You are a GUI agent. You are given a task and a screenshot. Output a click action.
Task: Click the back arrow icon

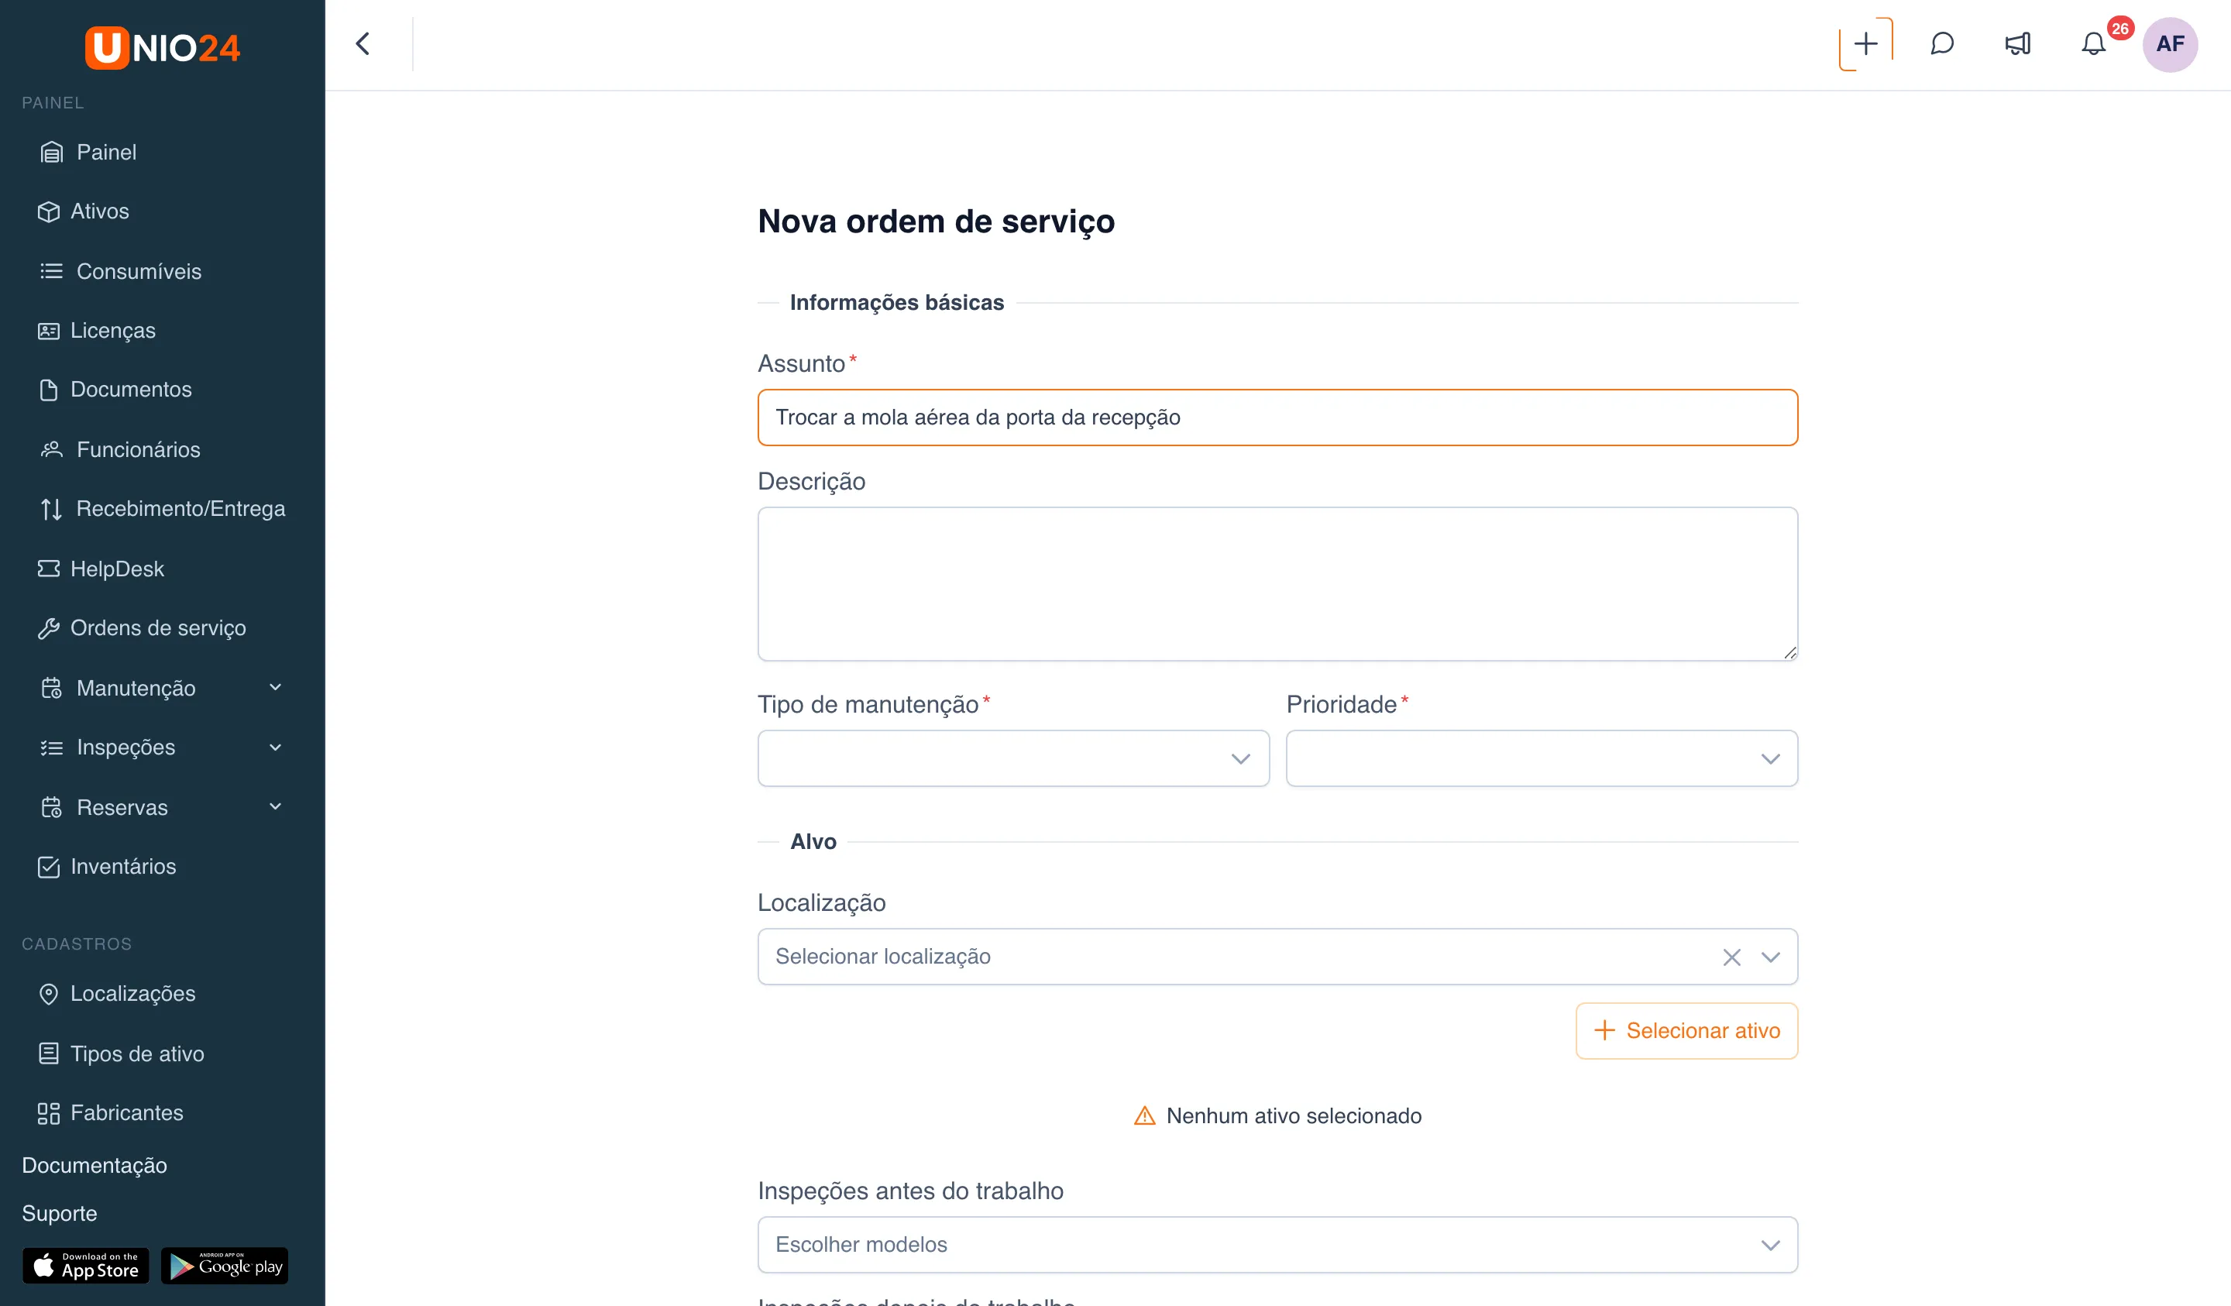[x=363, y=43]
